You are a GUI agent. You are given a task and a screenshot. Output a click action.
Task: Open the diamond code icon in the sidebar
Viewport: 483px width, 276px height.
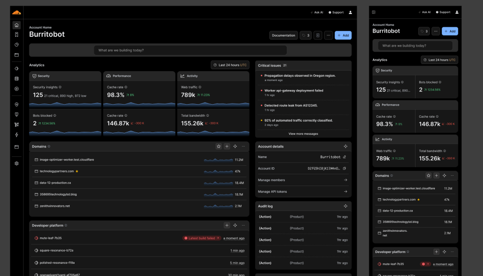[17, 69]
